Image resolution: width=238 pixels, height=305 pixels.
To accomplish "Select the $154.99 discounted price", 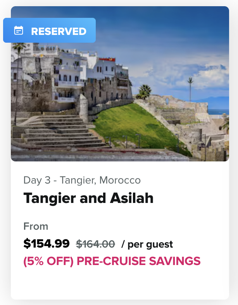I will (47, 244).
